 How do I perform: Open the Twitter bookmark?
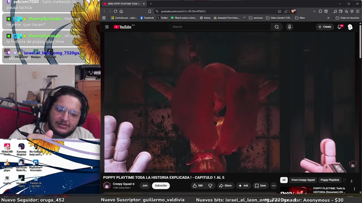point(162,18)
